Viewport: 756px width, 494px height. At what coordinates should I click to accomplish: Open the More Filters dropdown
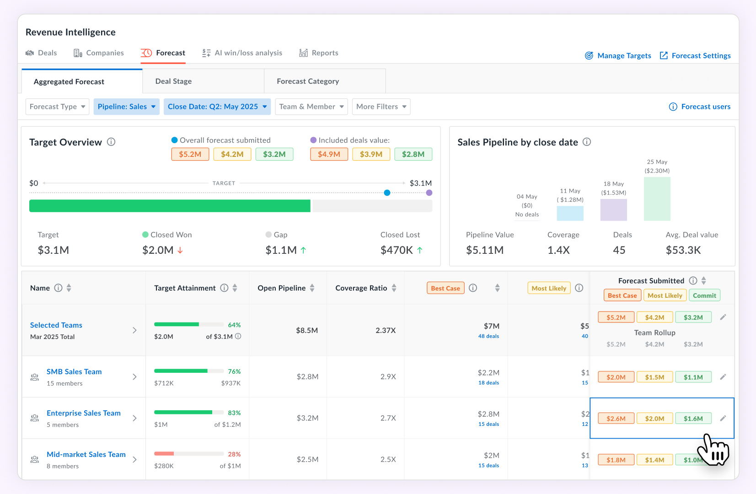[x=381, y=107]
